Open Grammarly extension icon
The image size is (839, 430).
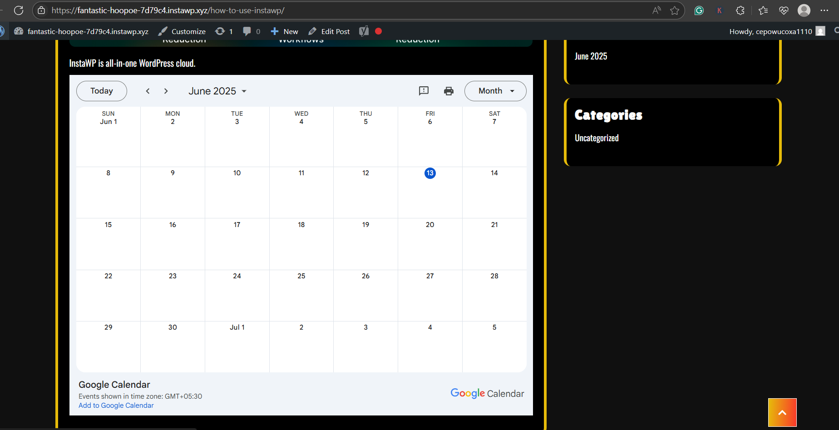point(699,10)
